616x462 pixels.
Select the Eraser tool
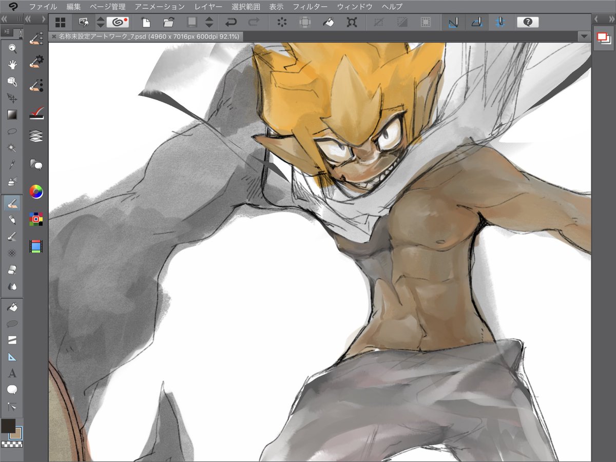point(12,269)
